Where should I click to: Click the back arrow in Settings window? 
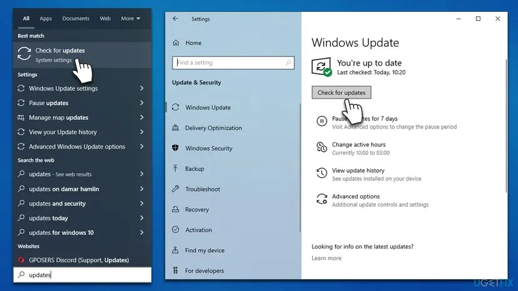coord(175,19)
